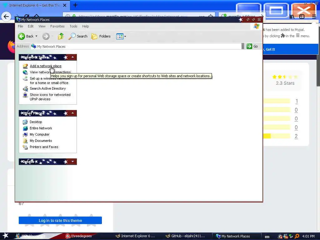Click the Start star button on taskbar

(x=5, y=236)
